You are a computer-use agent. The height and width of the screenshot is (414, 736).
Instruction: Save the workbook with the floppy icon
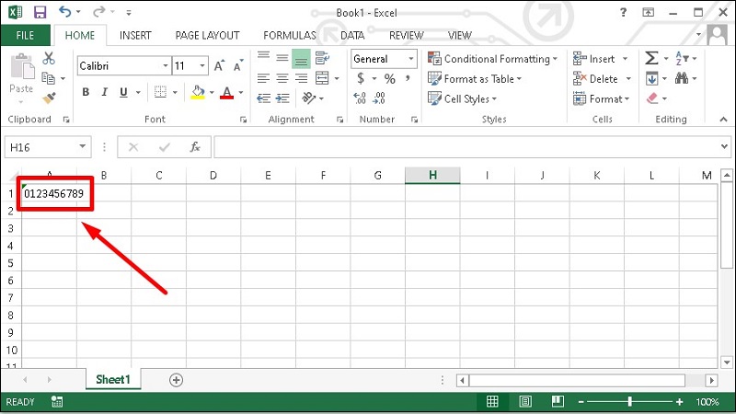[40, 12]
